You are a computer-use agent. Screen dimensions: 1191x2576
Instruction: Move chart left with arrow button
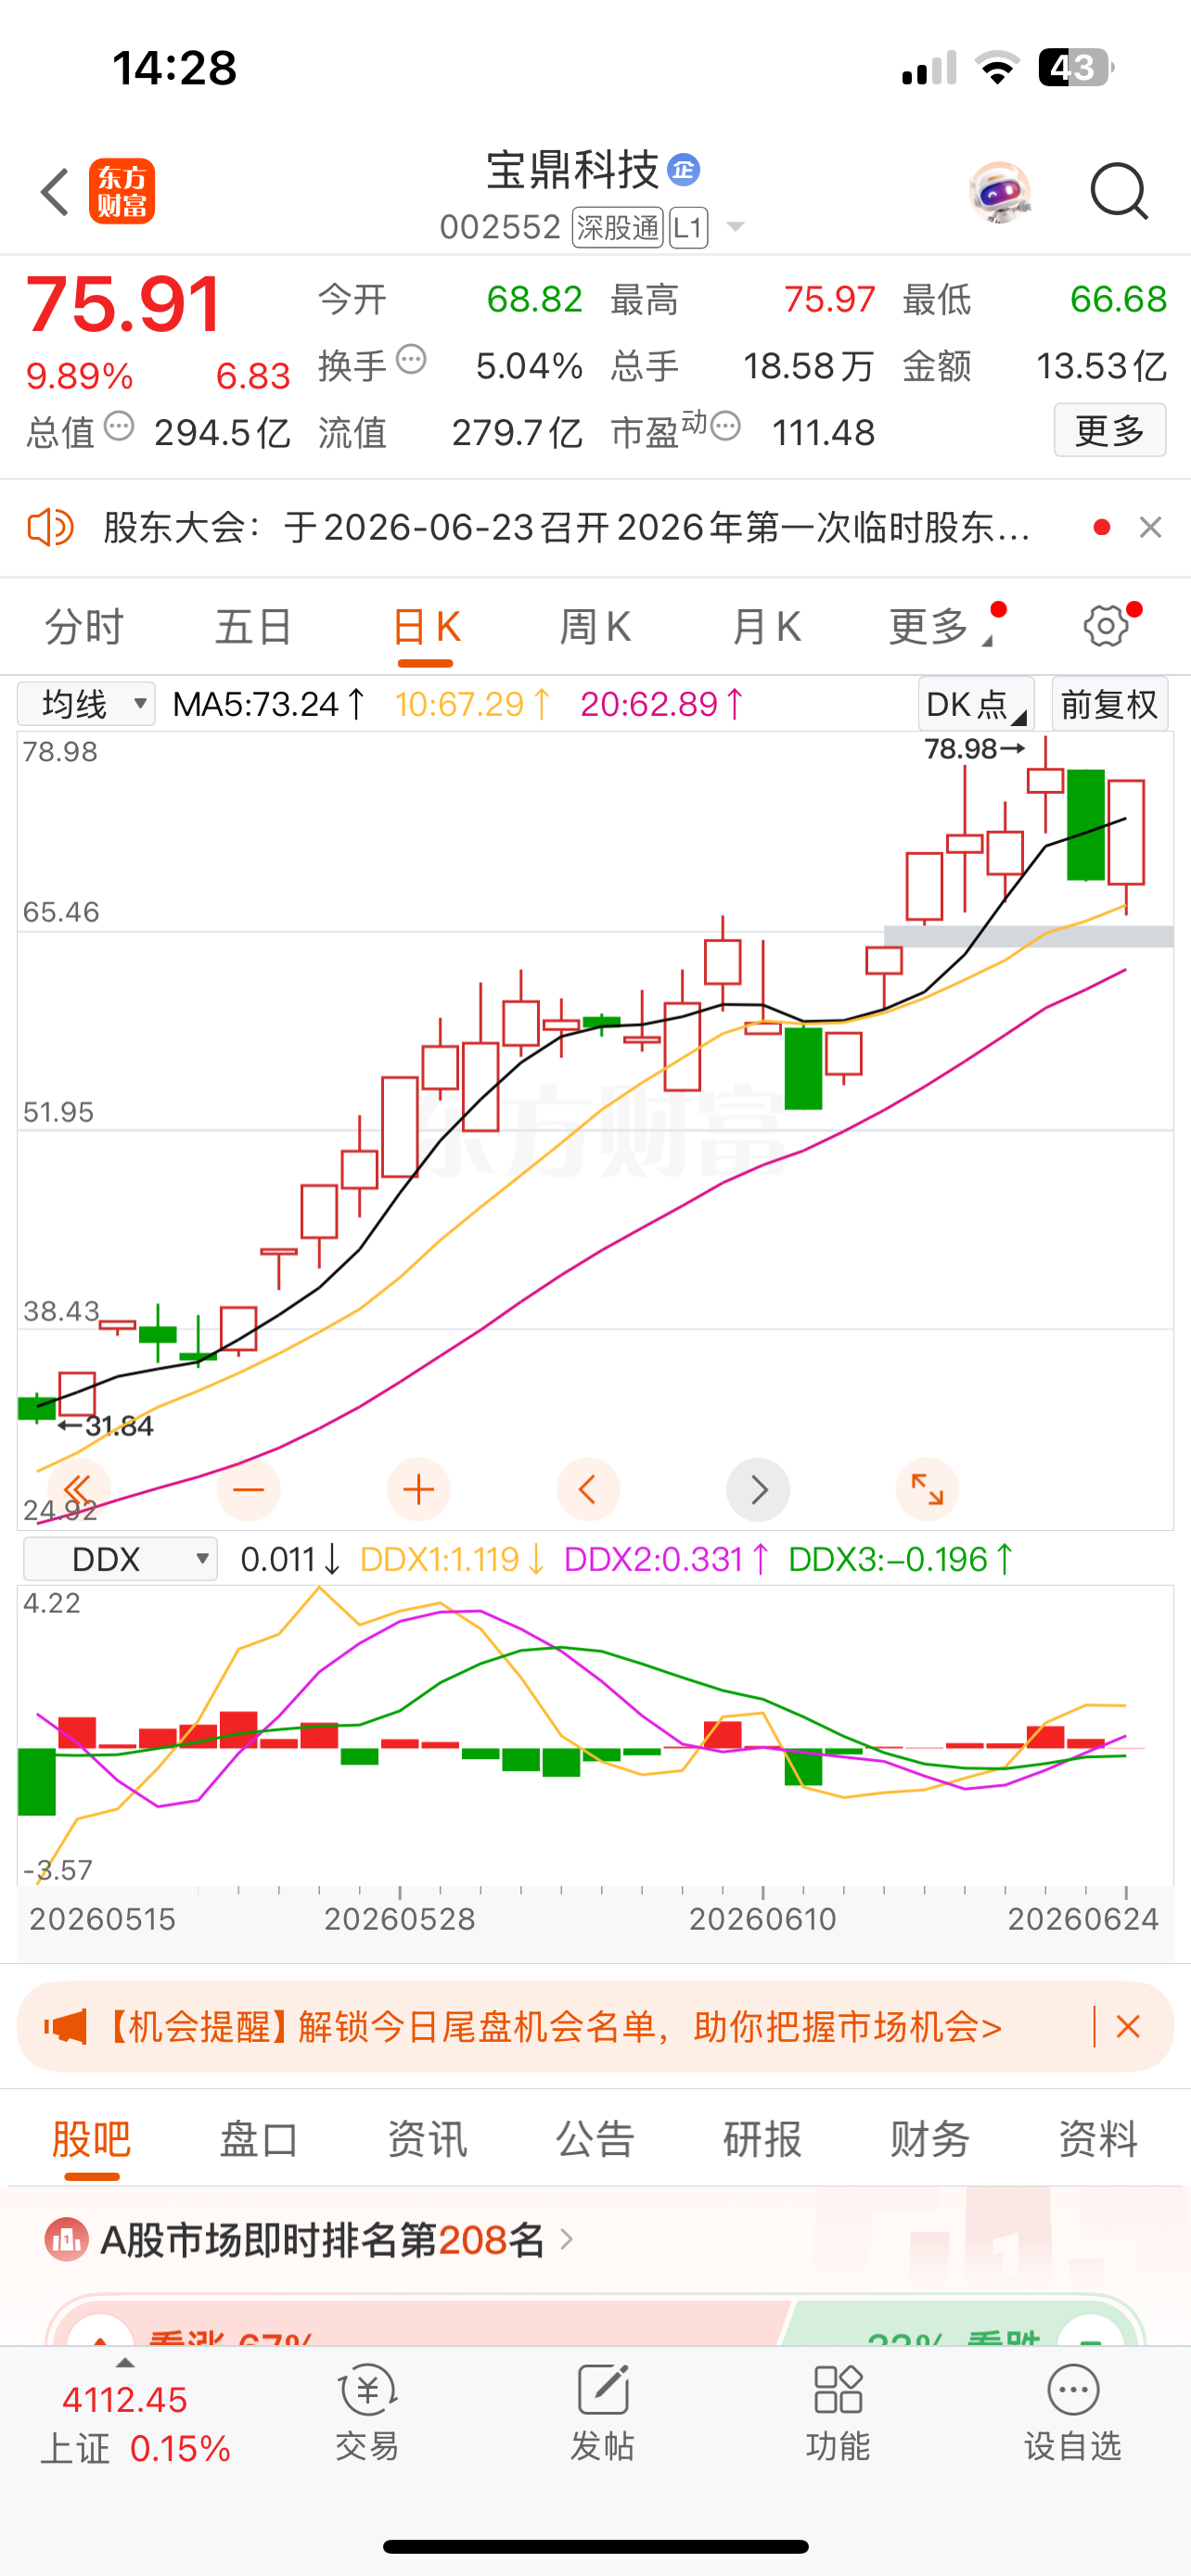[588, 1490]
